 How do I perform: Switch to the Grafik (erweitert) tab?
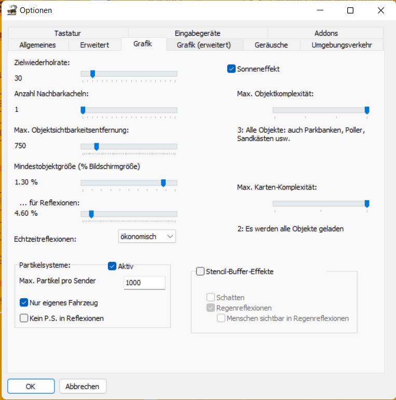click(203, 45)
